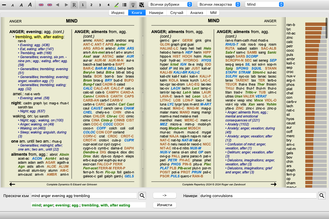
Task: Toggle the R remedies button
Action: [74, 5]
